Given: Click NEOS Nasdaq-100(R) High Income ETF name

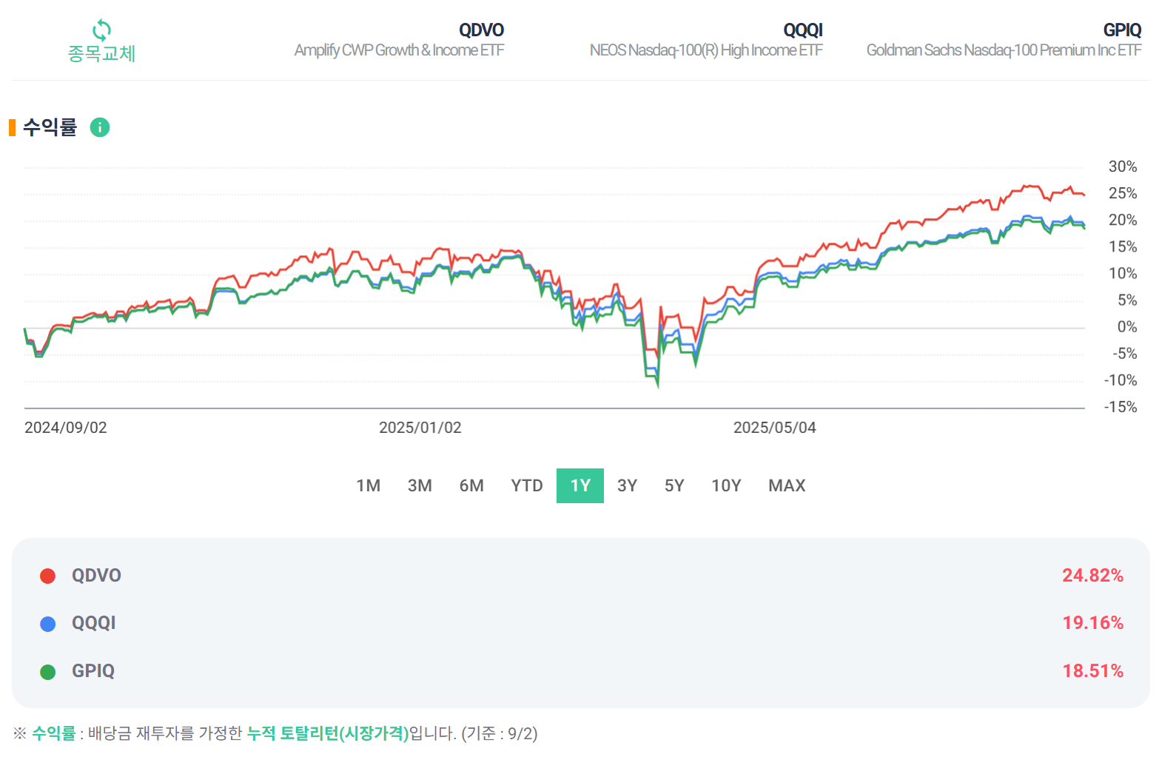Looking at the screenshot, I should coord(706,50).
